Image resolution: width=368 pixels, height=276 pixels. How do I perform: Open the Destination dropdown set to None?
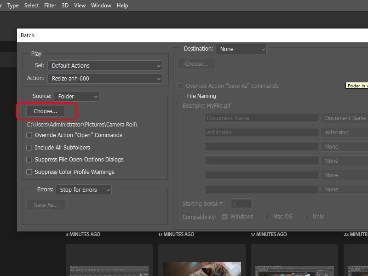[241, 49]
